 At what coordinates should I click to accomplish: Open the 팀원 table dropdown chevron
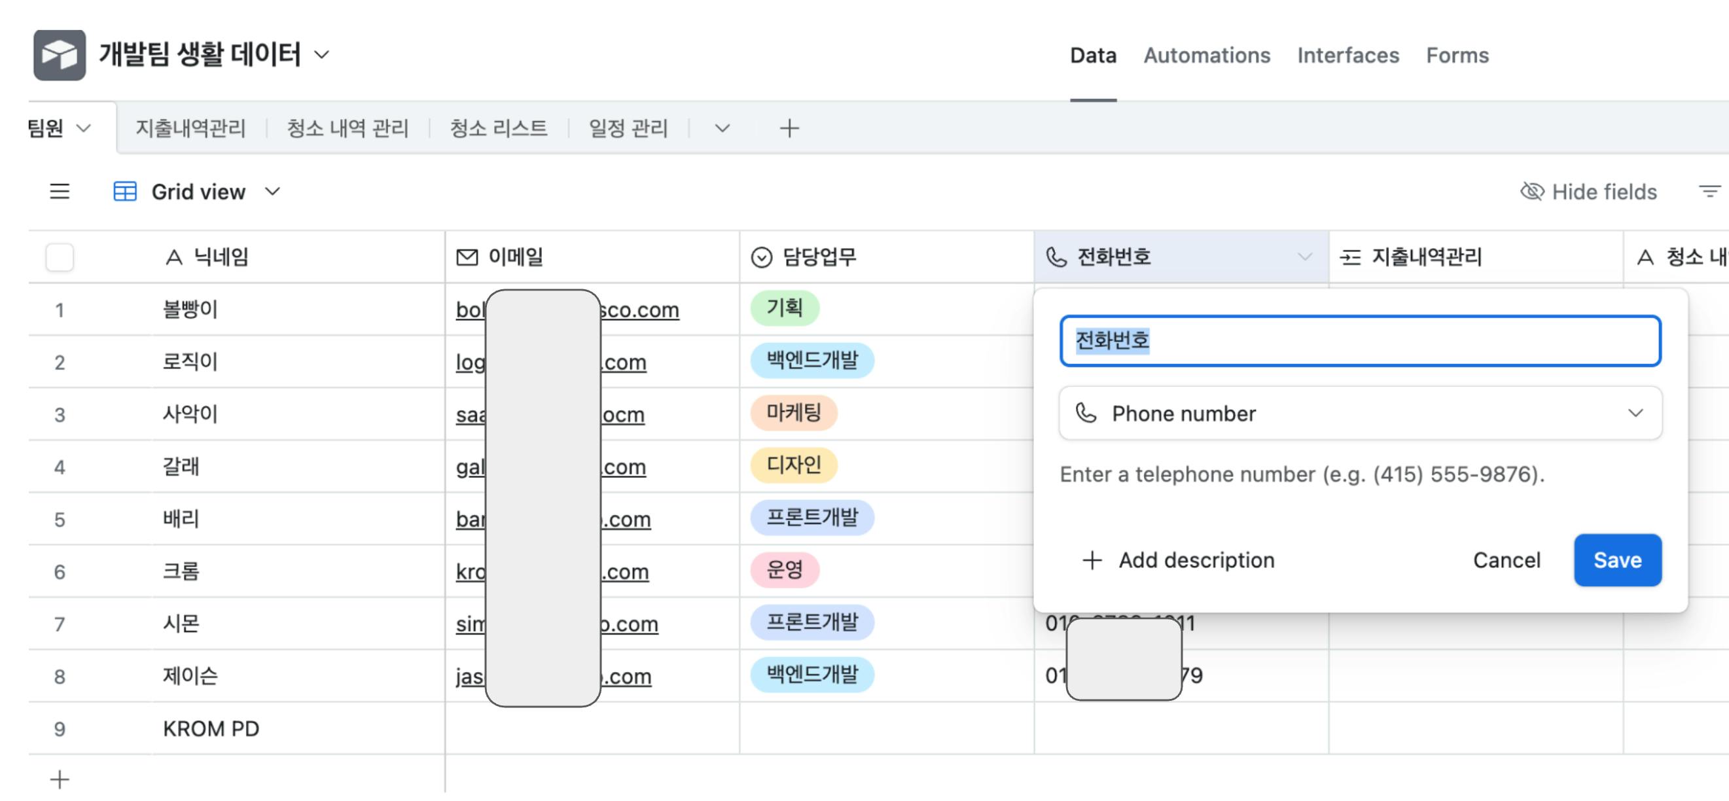[83, 128]
